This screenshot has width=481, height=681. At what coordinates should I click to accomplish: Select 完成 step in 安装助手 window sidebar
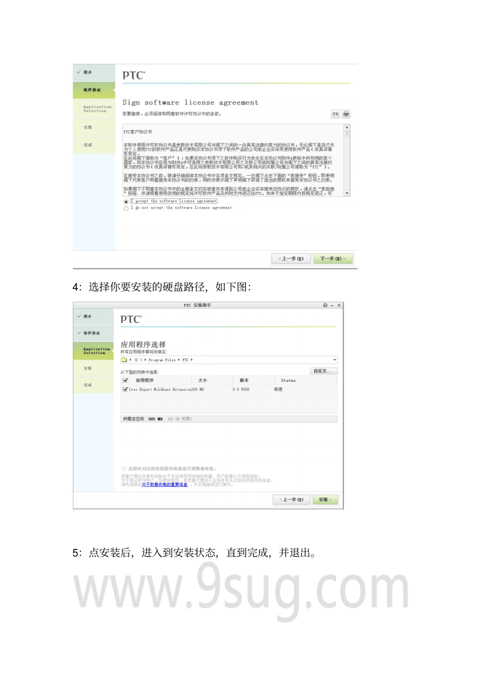coord(94,385)
